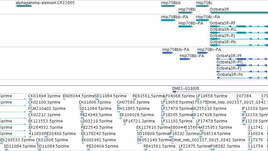Select transcript Hsp70Bc-RA
The width and height of the screenshot is (268, 151).
[x=202, y=20]
